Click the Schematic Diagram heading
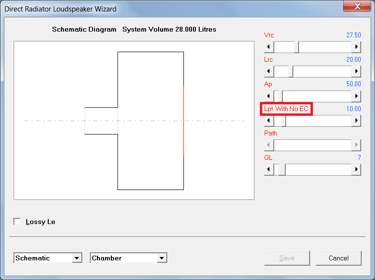 [x=84, y=30]
